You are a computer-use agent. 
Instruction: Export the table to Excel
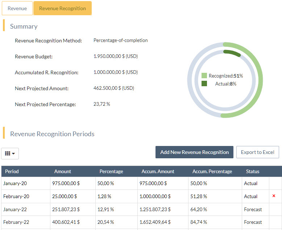(257, 152)
